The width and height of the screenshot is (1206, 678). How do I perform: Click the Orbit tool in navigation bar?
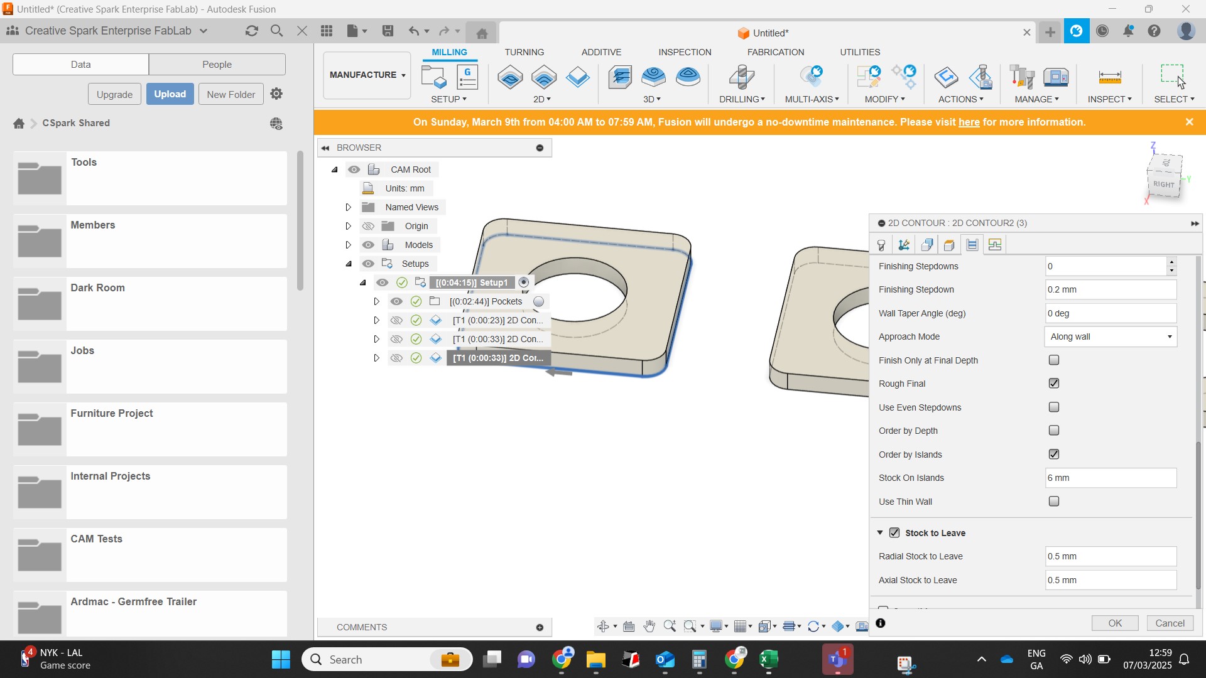[x=603, y=627]
